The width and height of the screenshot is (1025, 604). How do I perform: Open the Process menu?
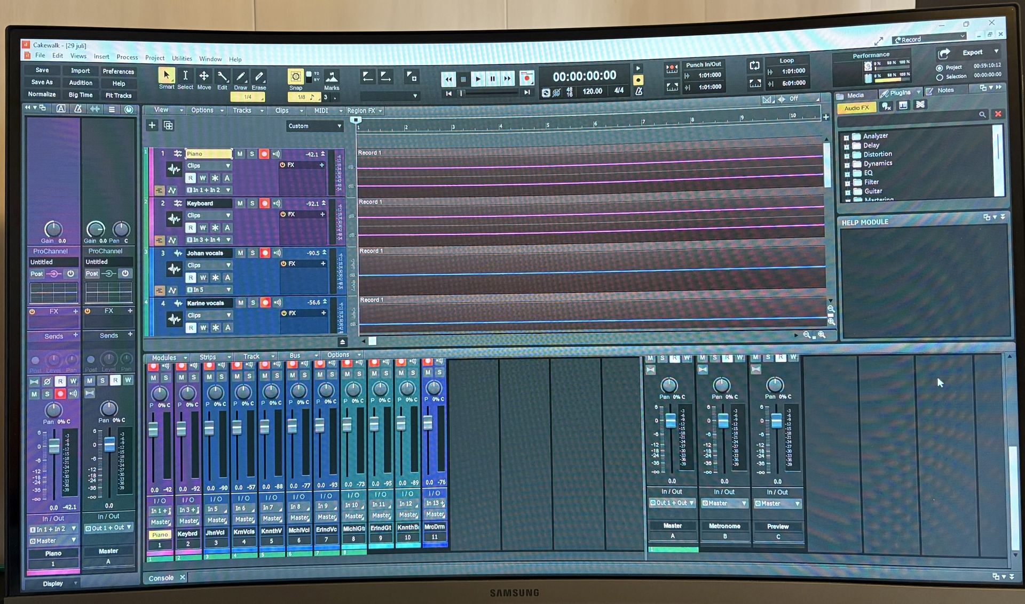[127, 57]
